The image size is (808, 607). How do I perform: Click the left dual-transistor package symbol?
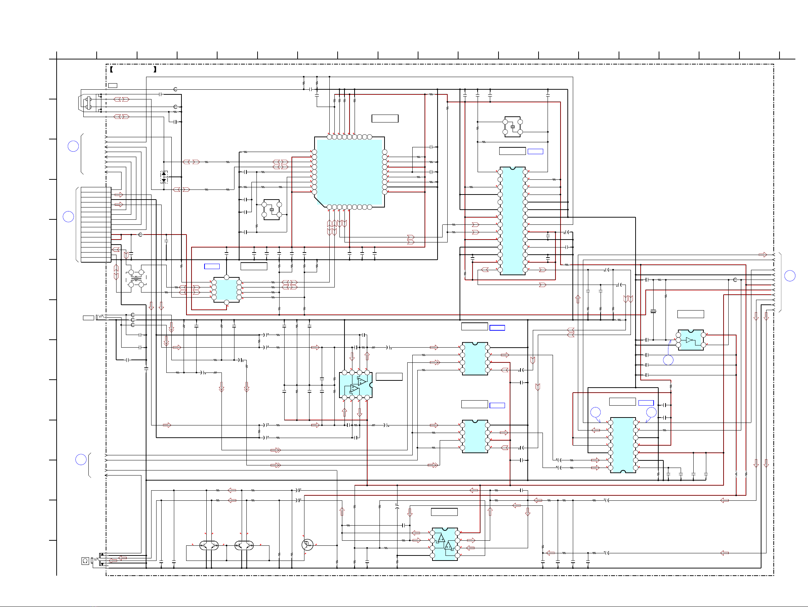(x=209, y=545)
